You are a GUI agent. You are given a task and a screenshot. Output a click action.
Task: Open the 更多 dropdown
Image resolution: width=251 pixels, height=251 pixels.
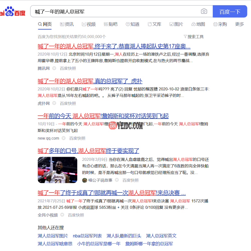coord(239,24)
